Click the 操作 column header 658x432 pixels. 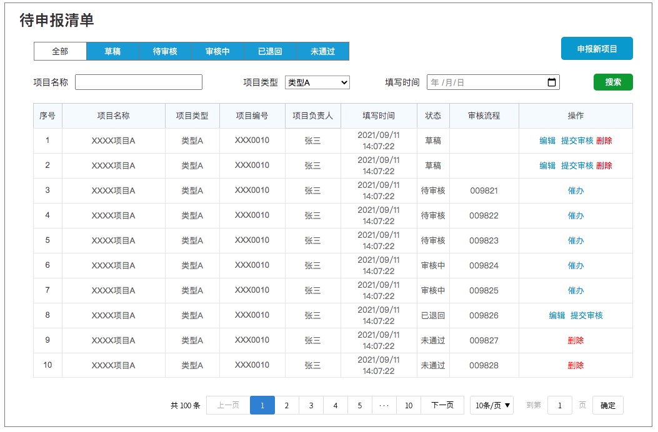576,115
